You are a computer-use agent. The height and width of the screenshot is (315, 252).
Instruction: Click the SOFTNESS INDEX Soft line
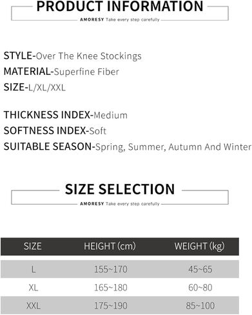[x=55, y=130]
